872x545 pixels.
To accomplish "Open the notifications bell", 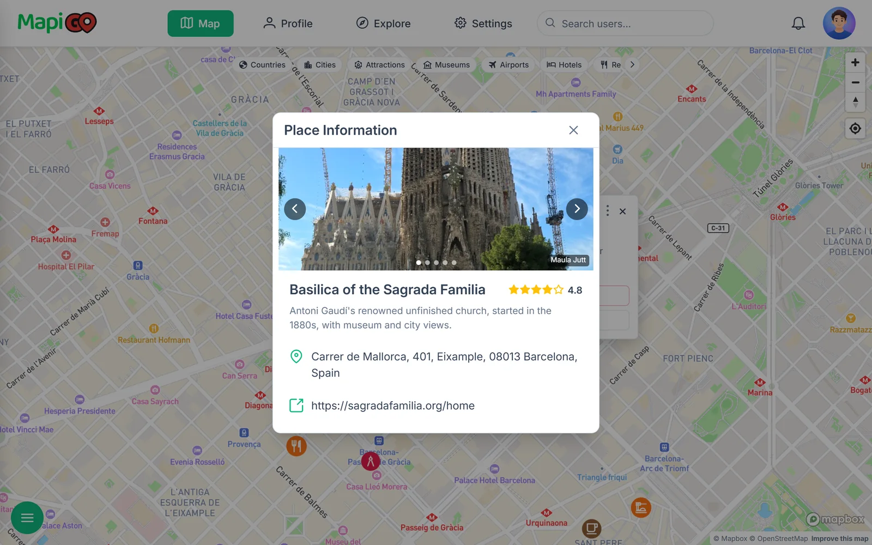I will pos(798,23).
